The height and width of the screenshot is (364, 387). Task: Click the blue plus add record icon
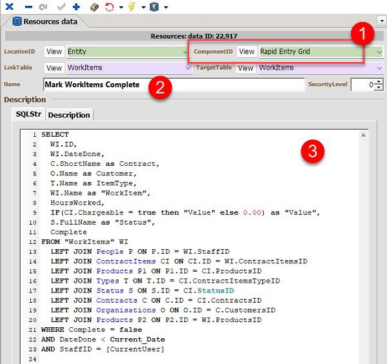point(77,6)
